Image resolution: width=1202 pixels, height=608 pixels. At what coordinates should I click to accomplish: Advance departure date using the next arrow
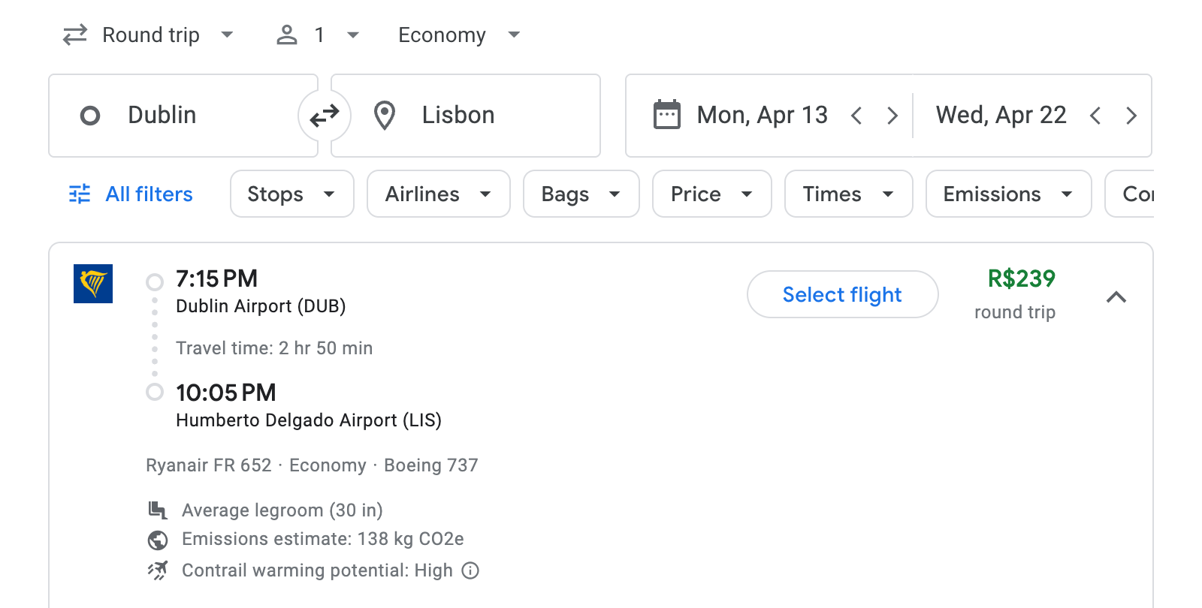[892, 115]
